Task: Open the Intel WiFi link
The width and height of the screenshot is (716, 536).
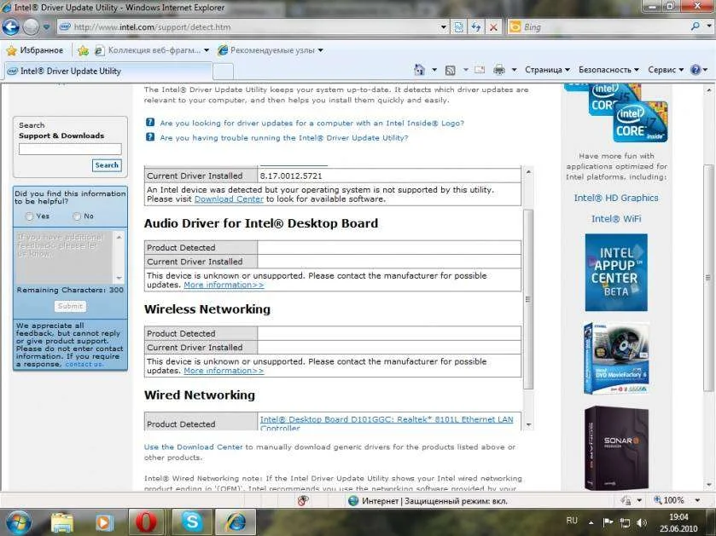Action: tap(616, 219)
